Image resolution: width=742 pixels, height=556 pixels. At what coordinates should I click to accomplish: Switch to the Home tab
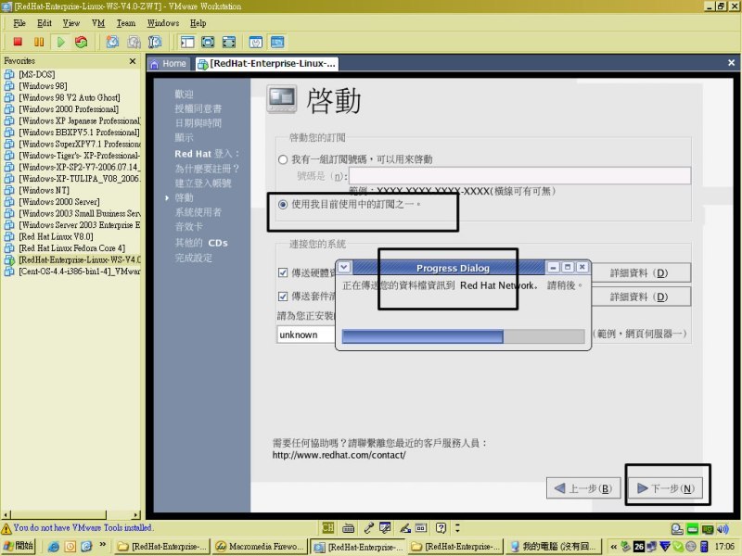coord(169,64)
